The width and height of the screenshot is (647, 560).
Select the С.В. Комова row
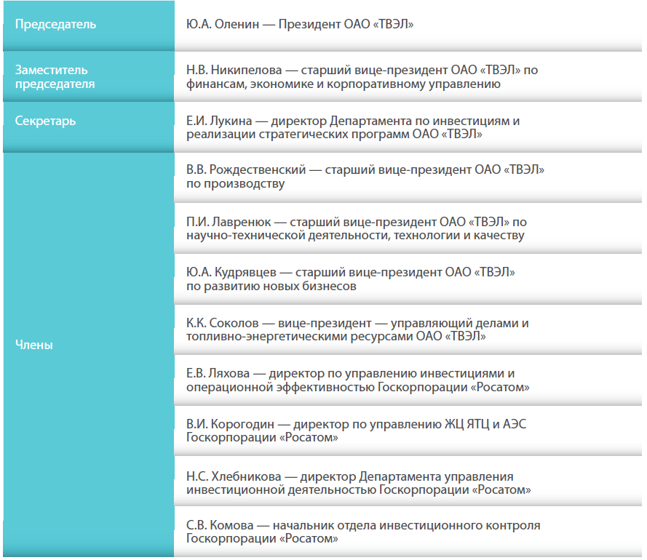click(408, 532)
